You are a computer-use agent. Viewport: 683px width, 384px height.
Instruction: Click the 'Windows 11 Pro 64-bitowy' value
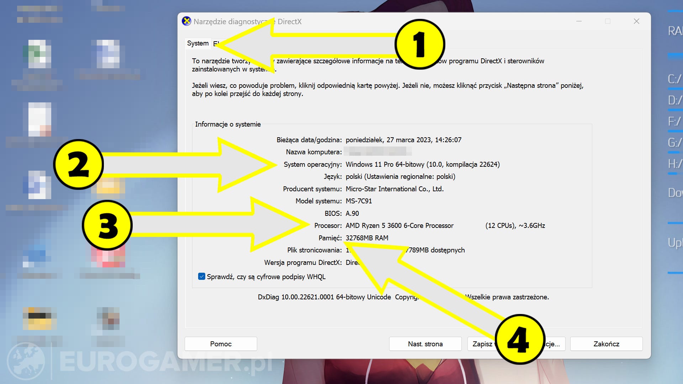click(x=385, y=164)
